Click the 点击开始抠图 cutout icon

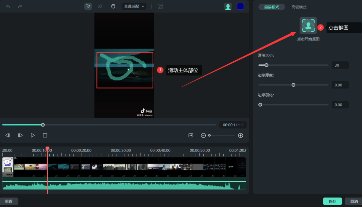tap(308, 25)
